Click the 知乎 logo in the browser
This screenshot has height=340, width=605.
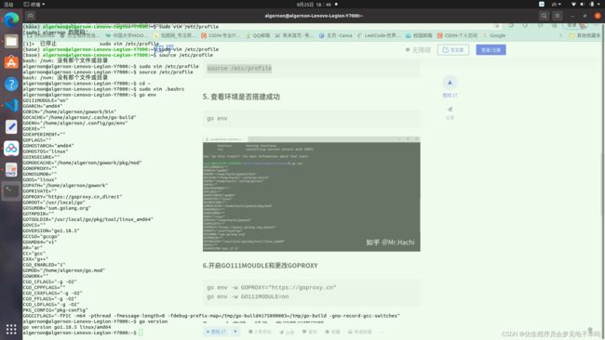tap(165, 48)
